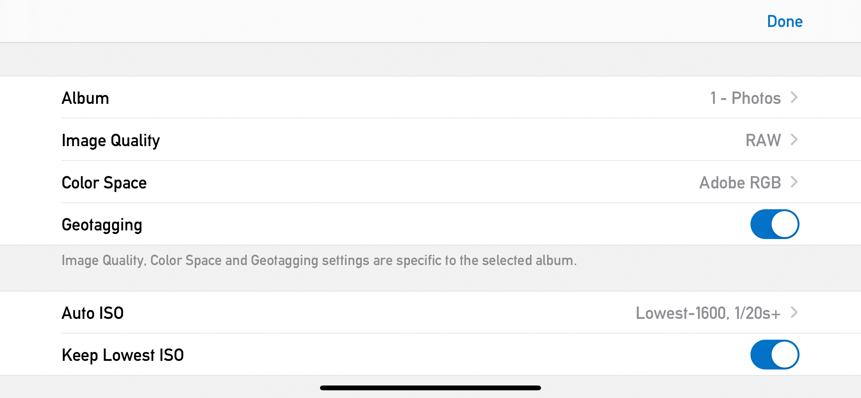Viewport: 861px width, 398px height.
Task: Click the empty header bar left of Done
Action: click(x=368, y=21)
